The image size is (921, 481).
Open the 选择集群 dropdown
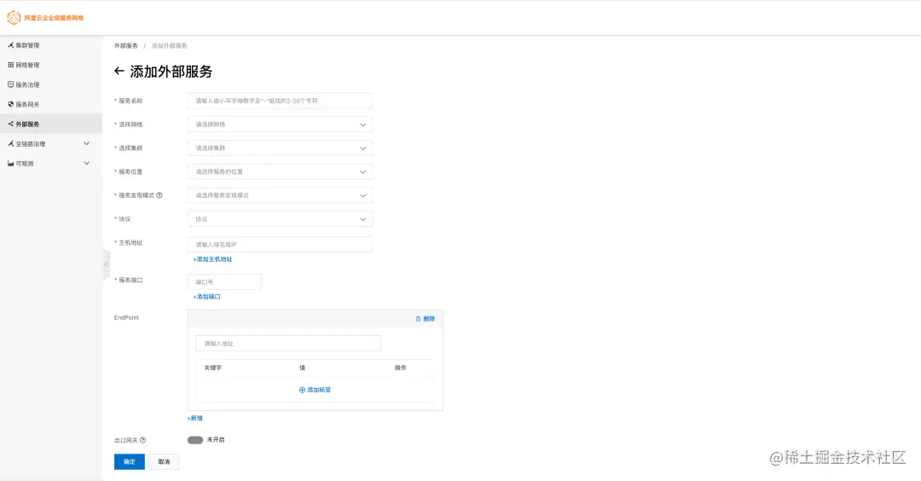tap(280, 148)
